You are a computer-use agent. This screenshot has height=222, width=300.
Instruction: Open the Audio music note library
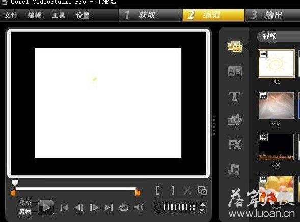click(x=234, y=169)
